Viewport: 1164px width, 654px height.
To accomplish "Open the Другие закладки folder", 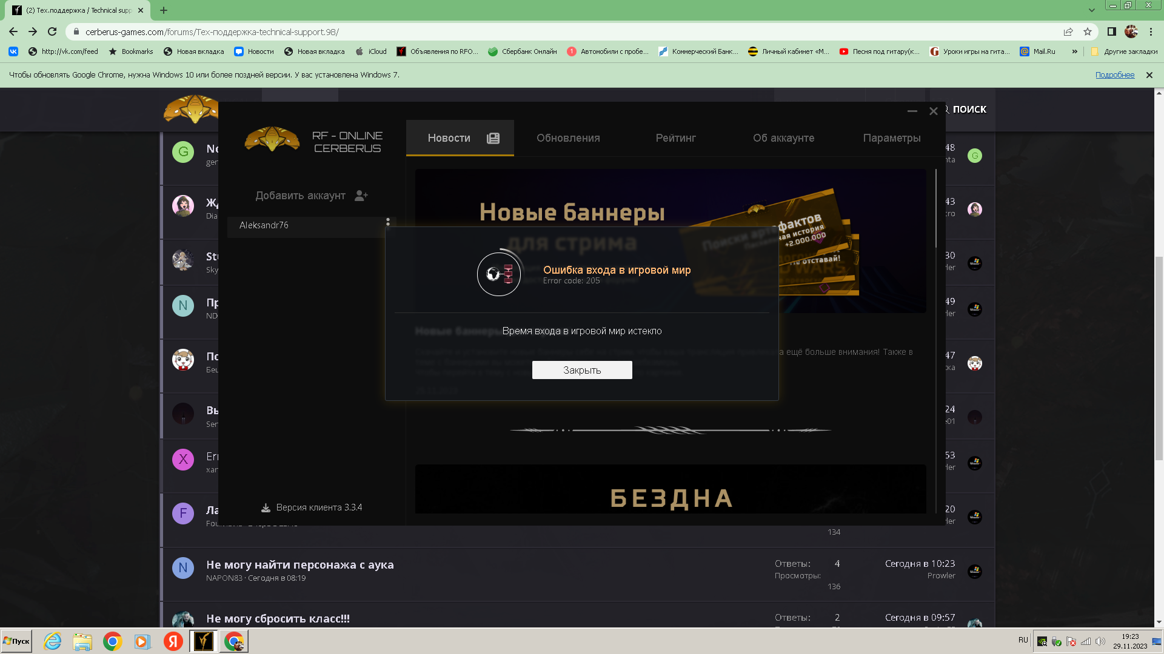I will coord(1124,51).
